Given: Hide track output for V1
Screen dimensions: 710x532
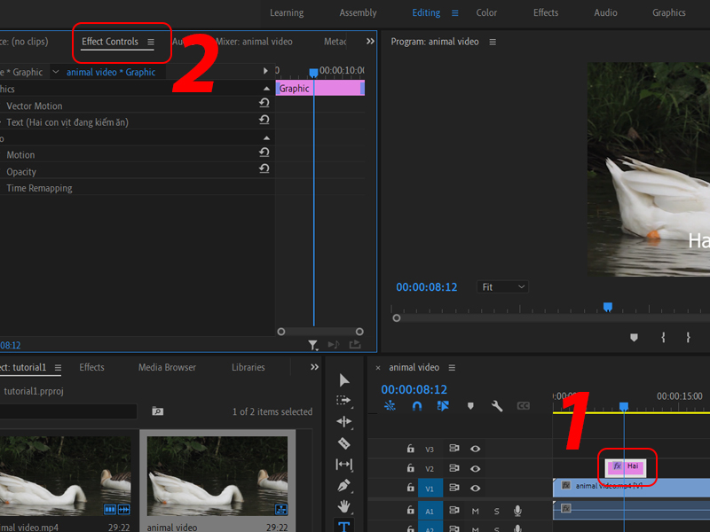Looking at the screenshot, I should point(476,488).
